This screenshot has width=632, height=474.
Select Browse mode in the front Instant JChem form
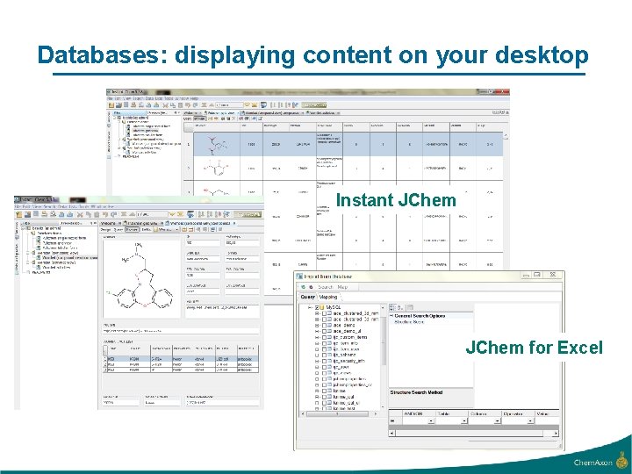[132, 229]
